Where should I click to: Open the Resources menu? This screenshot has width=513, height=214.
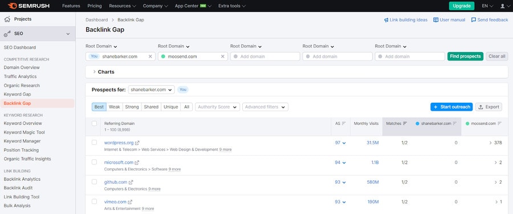pos(123,6)
